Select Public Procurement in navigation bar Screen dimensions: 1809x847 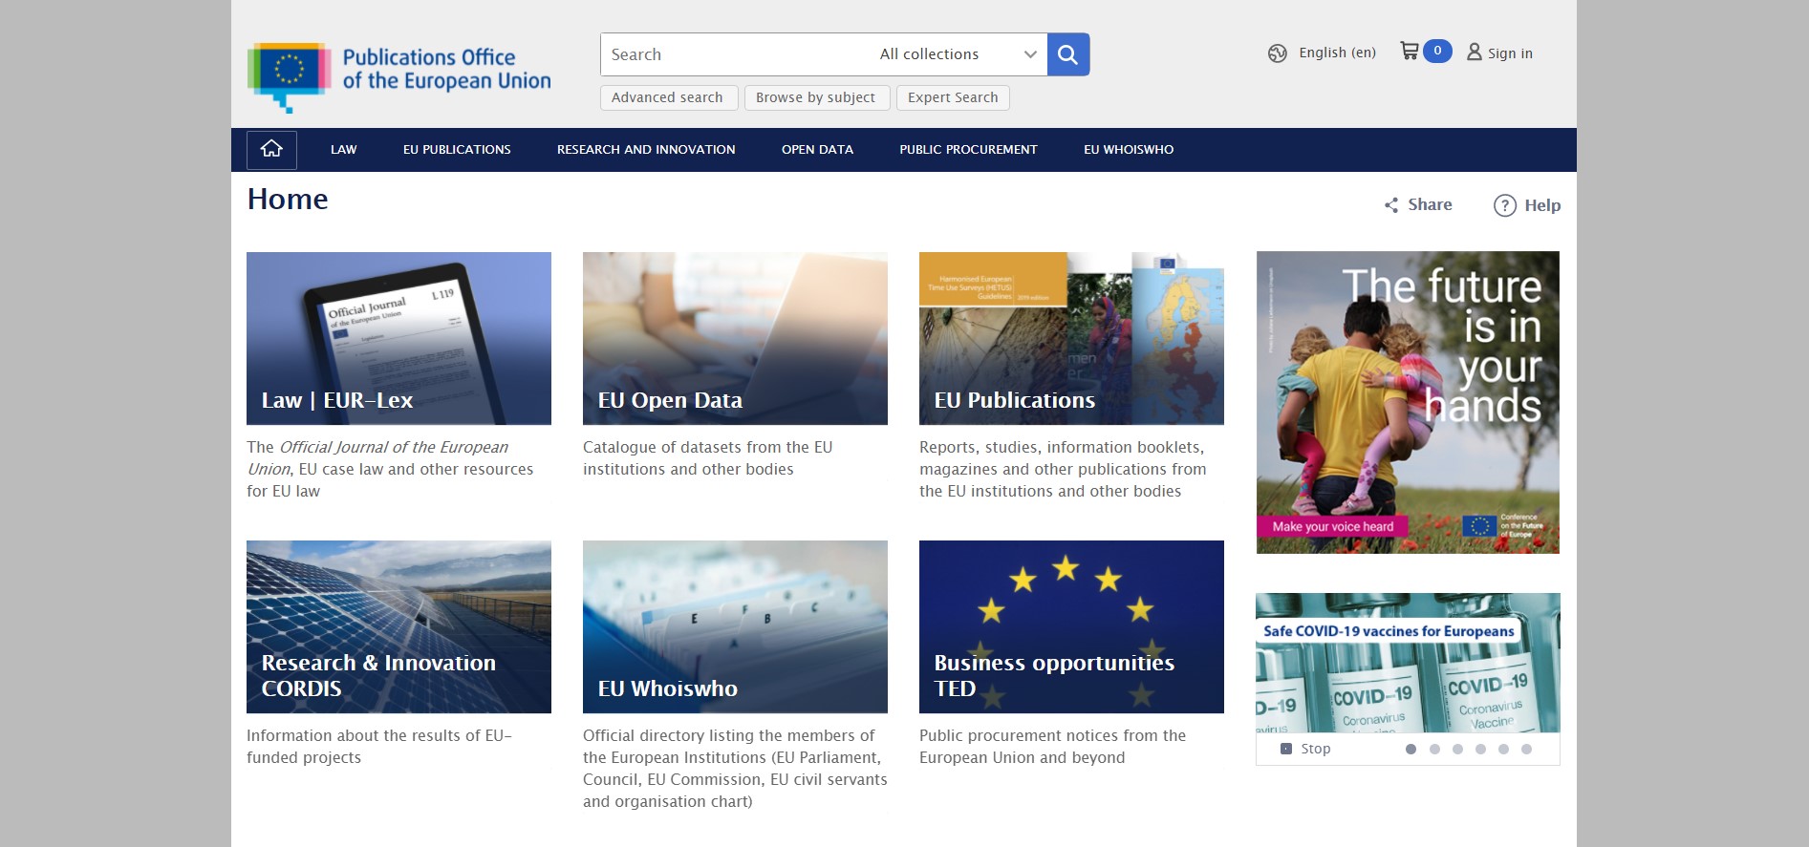968,150
